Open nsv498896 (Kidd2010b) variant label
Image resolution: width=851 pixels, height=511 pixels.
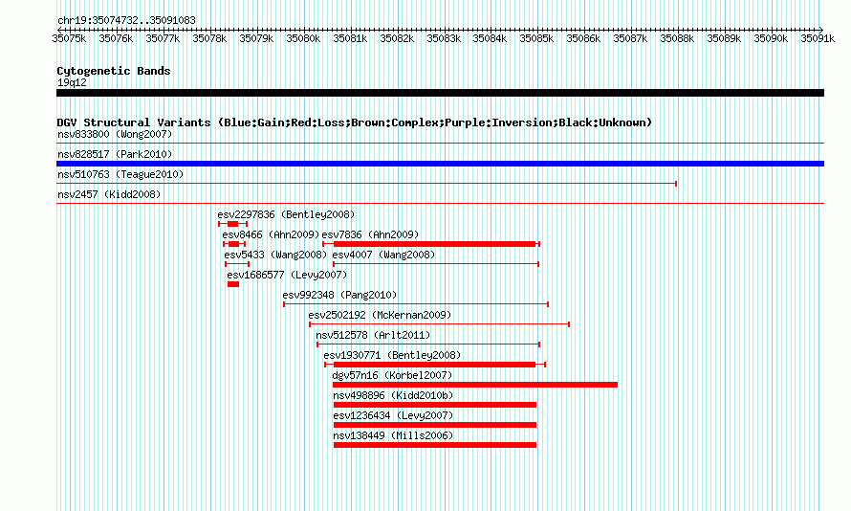coord(394,395)
